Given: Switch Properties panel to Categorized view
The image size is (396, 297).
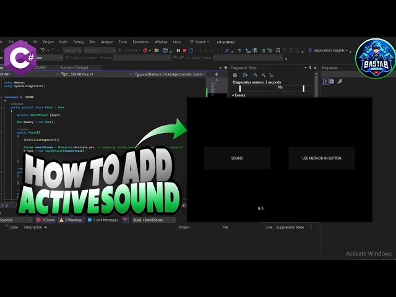Looking at the screenshot, I should (x=325, y=81).
